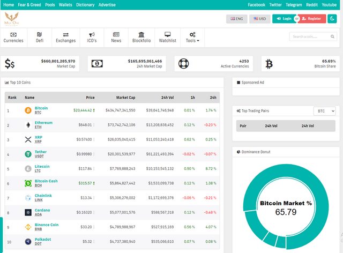
Task: Click the Chainlink coin icon
Action: coord(28,198)
